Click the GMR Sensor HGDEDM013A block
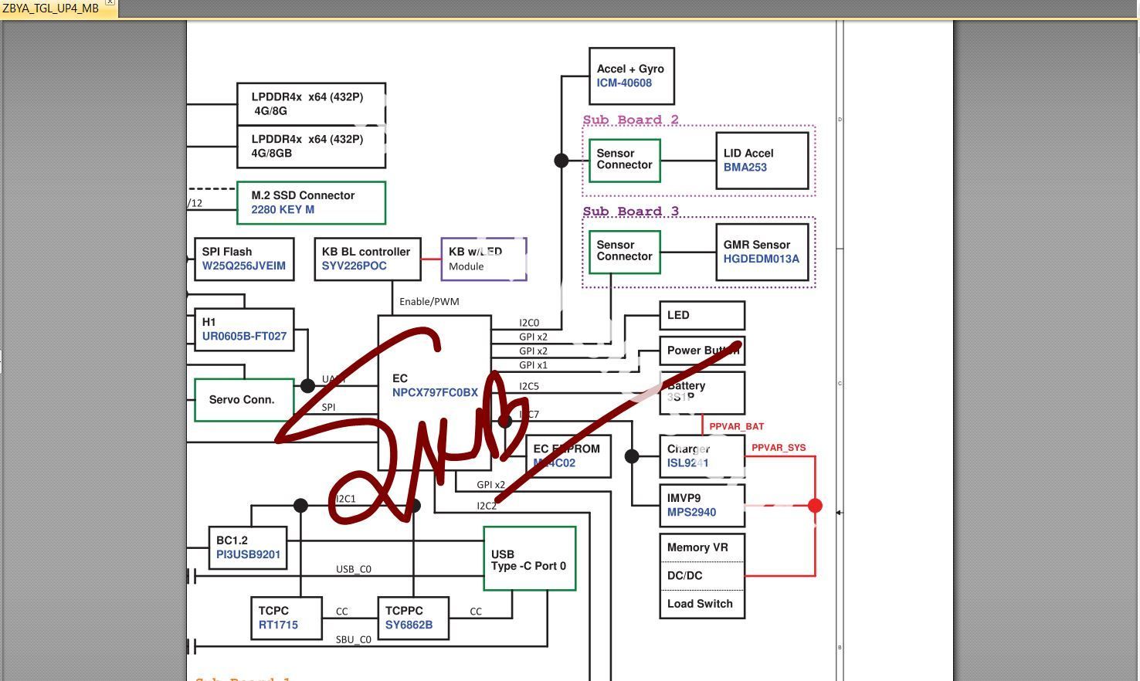The height and width of the screenshot is (681, 1140). (x=762, y=252)
